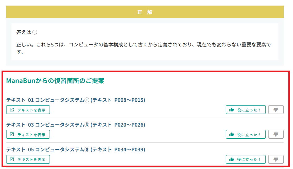The width and height of the screenshot is (293, 169).
Task: Click the ManaBunからの復習箇所のご提案 heading
Action: [55, 81]
